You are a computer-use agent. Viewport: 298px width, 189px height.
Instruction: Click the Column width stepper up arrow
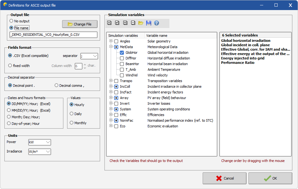point(85,64)
